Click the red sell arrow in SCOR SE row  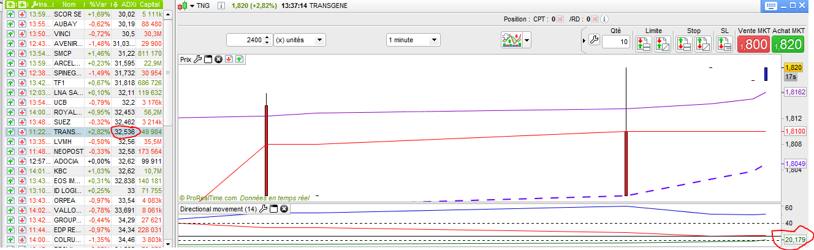click(x=22, y=13)
